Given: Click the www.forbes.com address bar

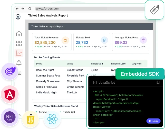Looking at the screenshot, I should 90,9.
